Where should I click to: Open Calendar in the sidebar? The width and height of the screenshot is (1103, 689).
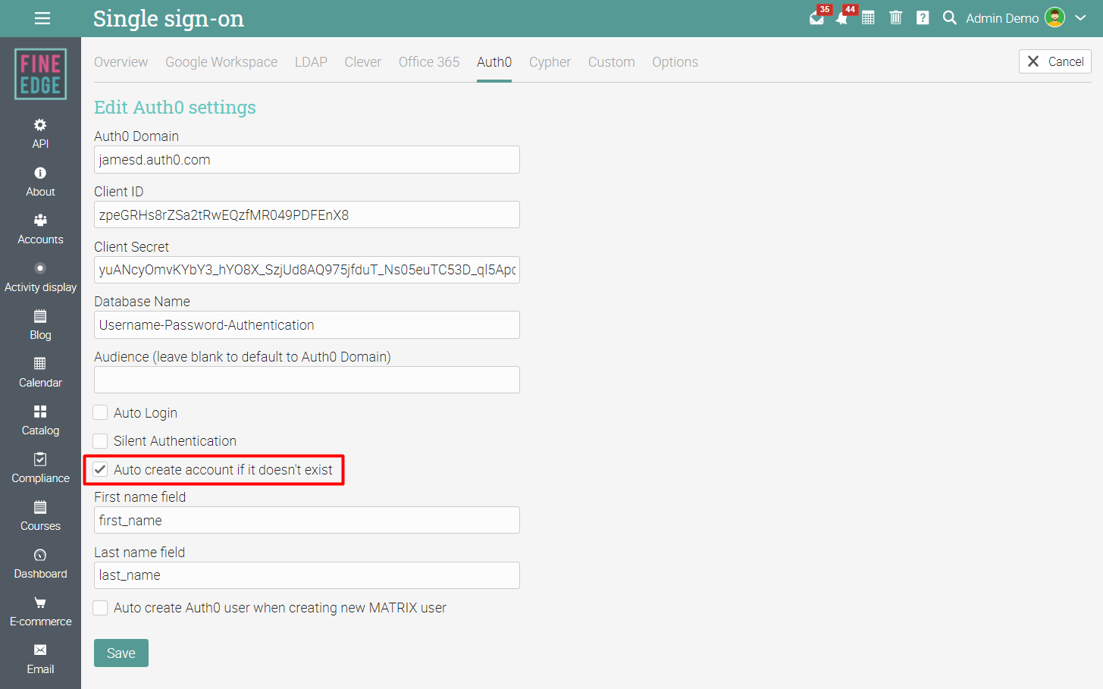pyautogui.click(x=40, y=373)
